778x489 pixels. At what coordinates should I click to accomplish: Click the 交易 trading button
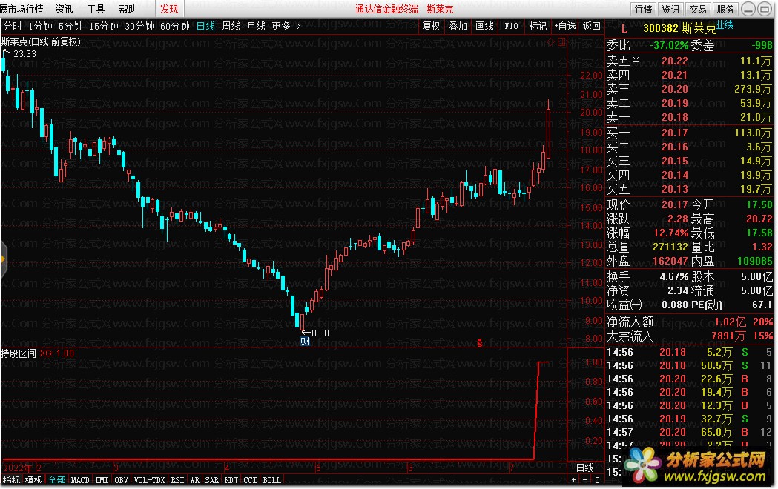click(x=698, y=9)
